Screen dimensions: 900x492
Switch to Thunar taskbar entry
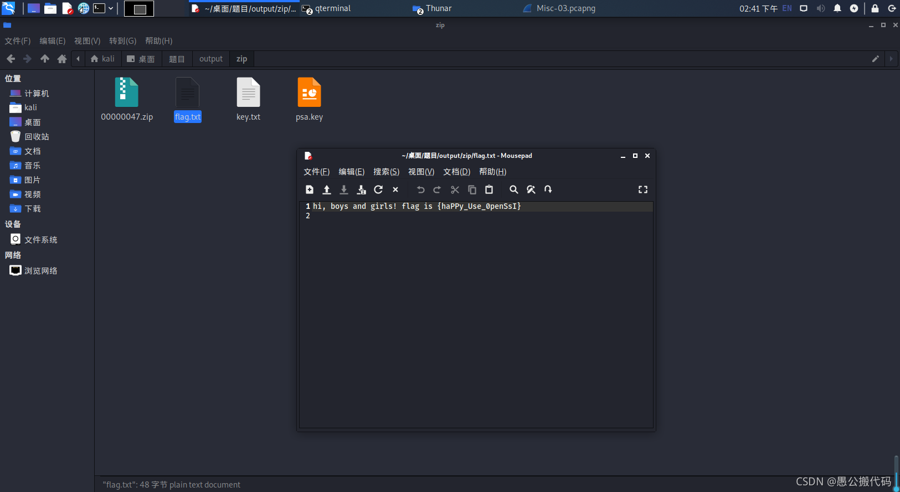click(433, 8)
